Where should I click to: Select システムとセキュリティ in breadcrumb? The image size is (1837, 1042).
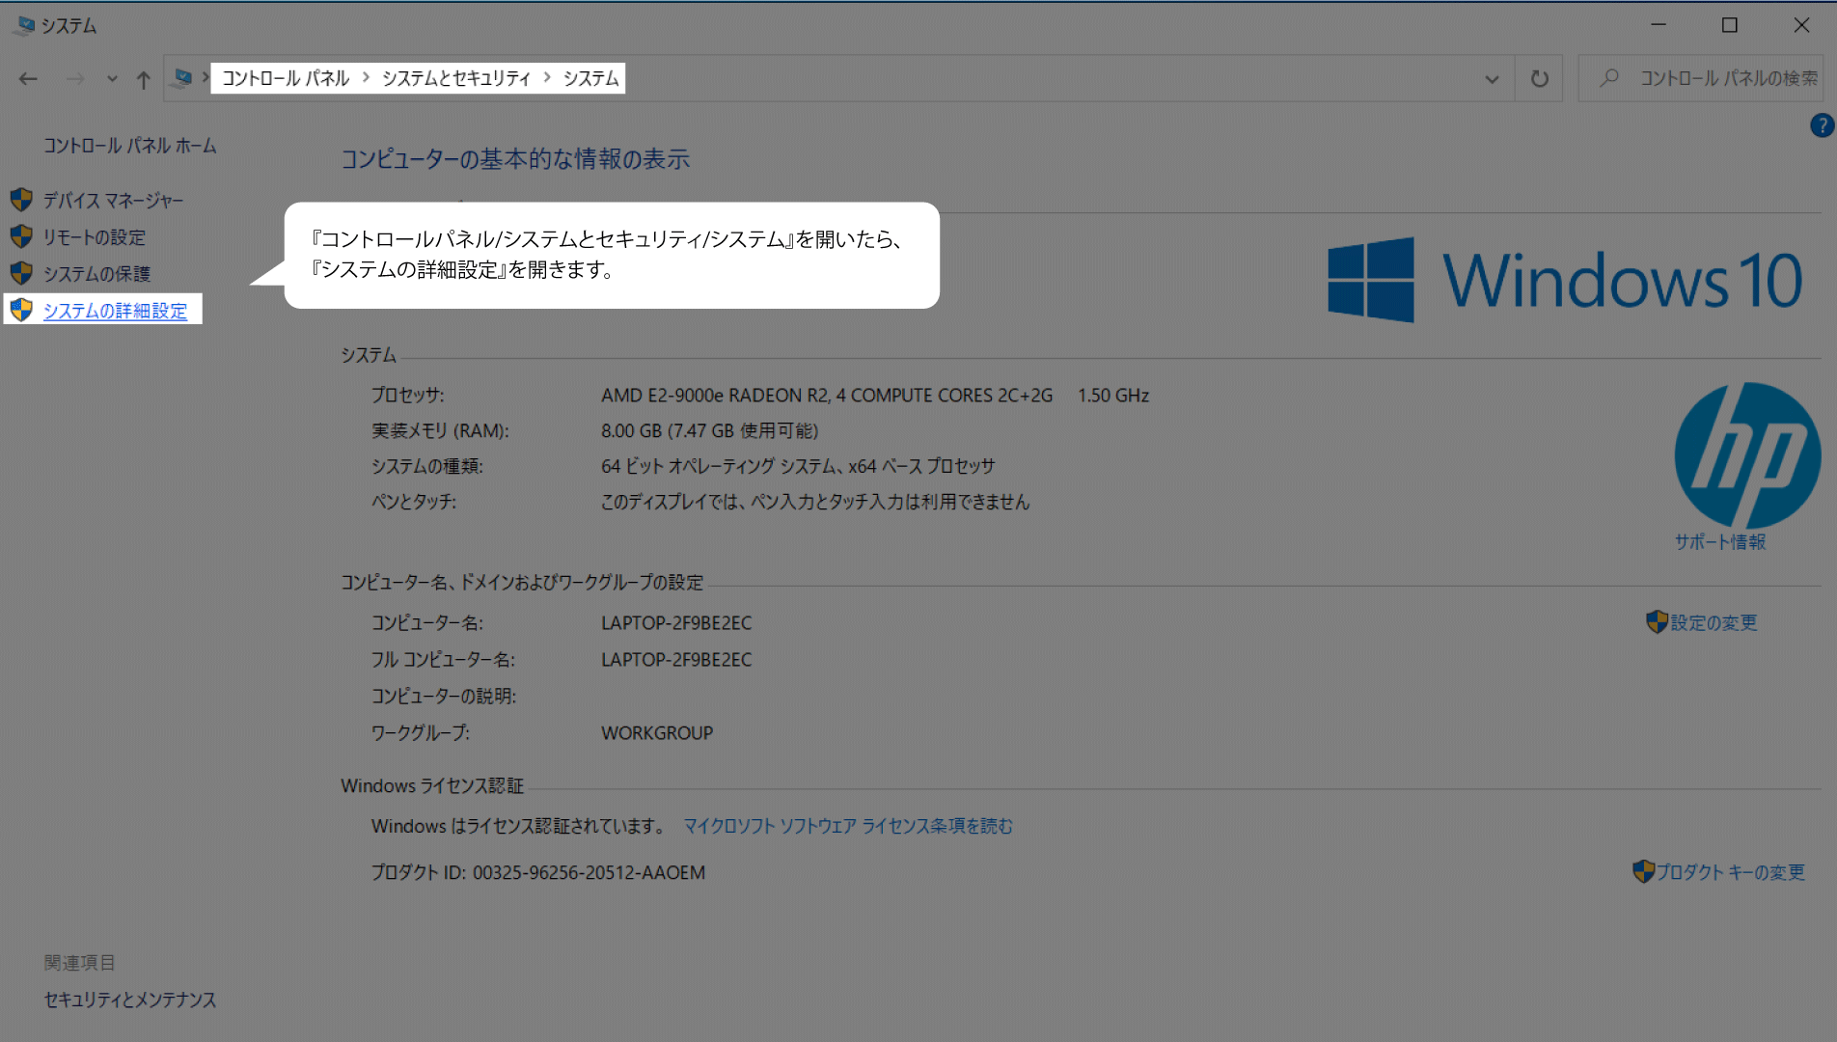click(x=456, y=78)
